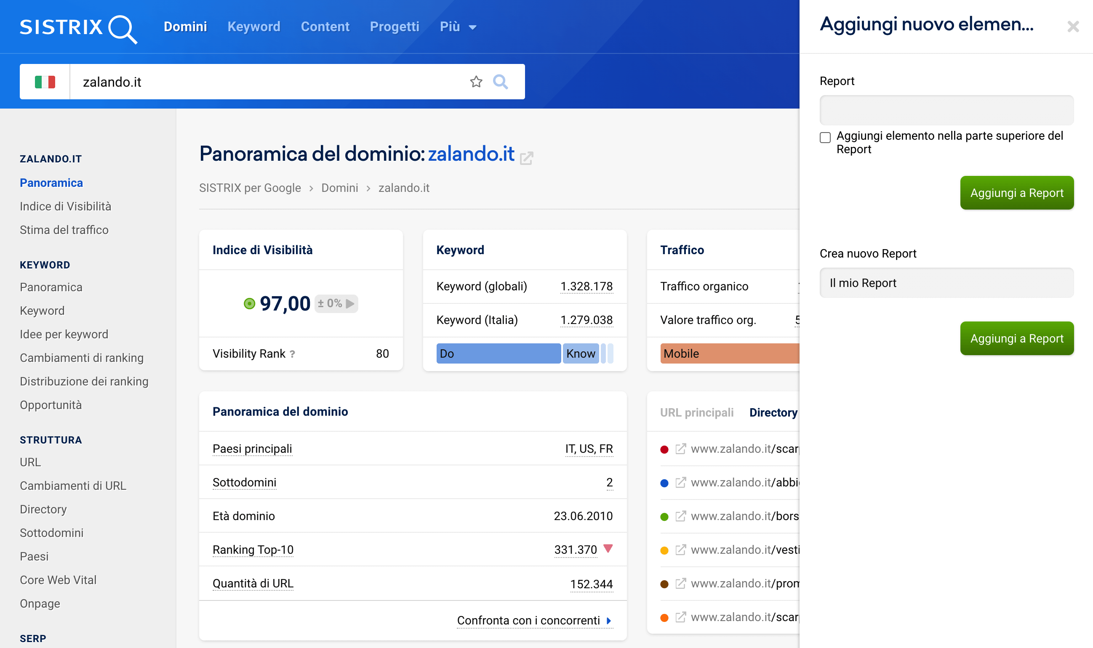Open the Progetti menu
Image resolution: width=1093 pixels, height=648 pixels.
pos(395,27)
